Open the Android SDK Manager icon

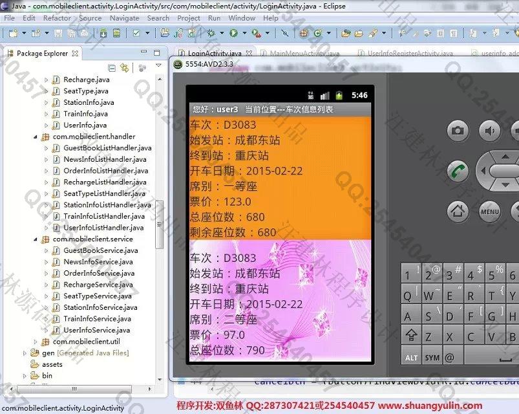[103, 33]
